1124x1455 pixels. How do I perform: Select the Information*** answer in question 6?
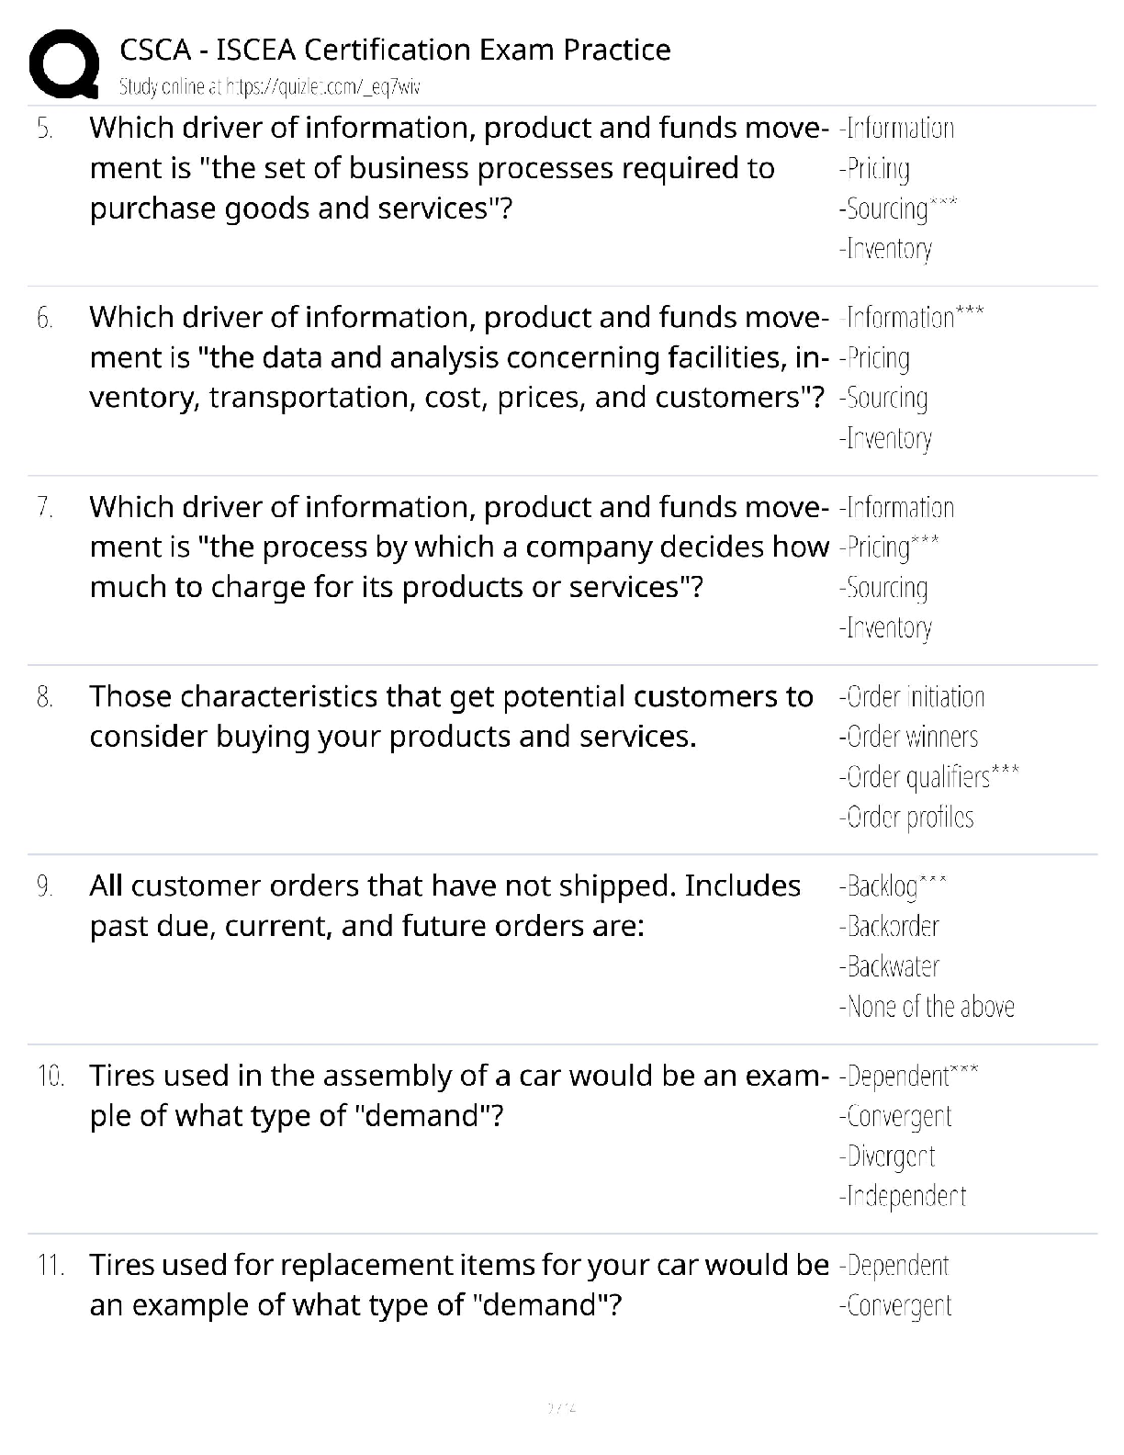[911, 318]
